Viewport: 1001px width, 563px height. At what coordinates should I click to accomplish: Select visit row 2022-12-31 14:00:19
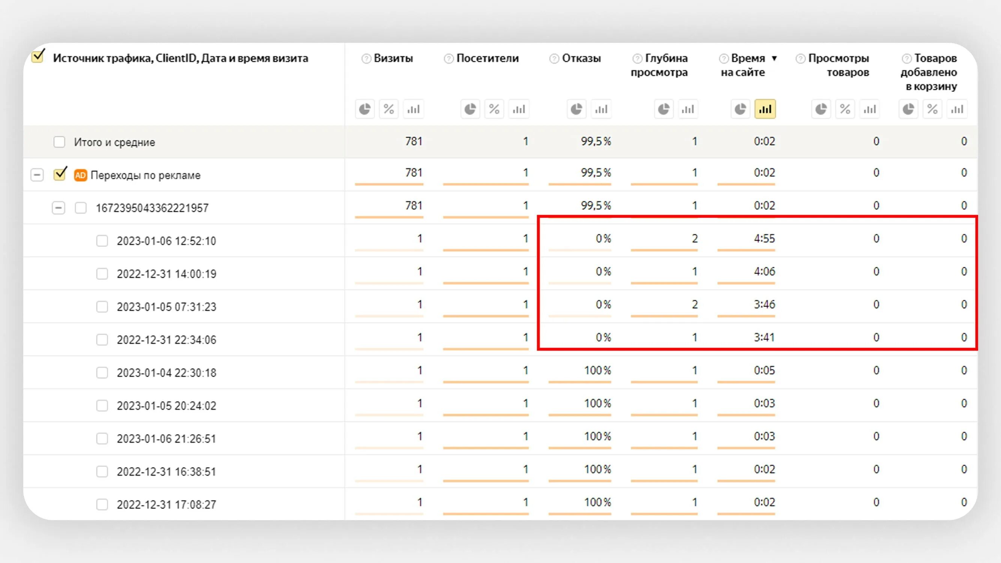click(166, 274)
